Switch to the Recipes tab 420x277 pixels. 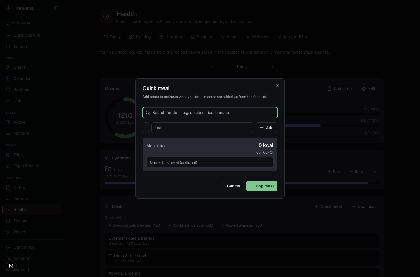coord(201,37)
